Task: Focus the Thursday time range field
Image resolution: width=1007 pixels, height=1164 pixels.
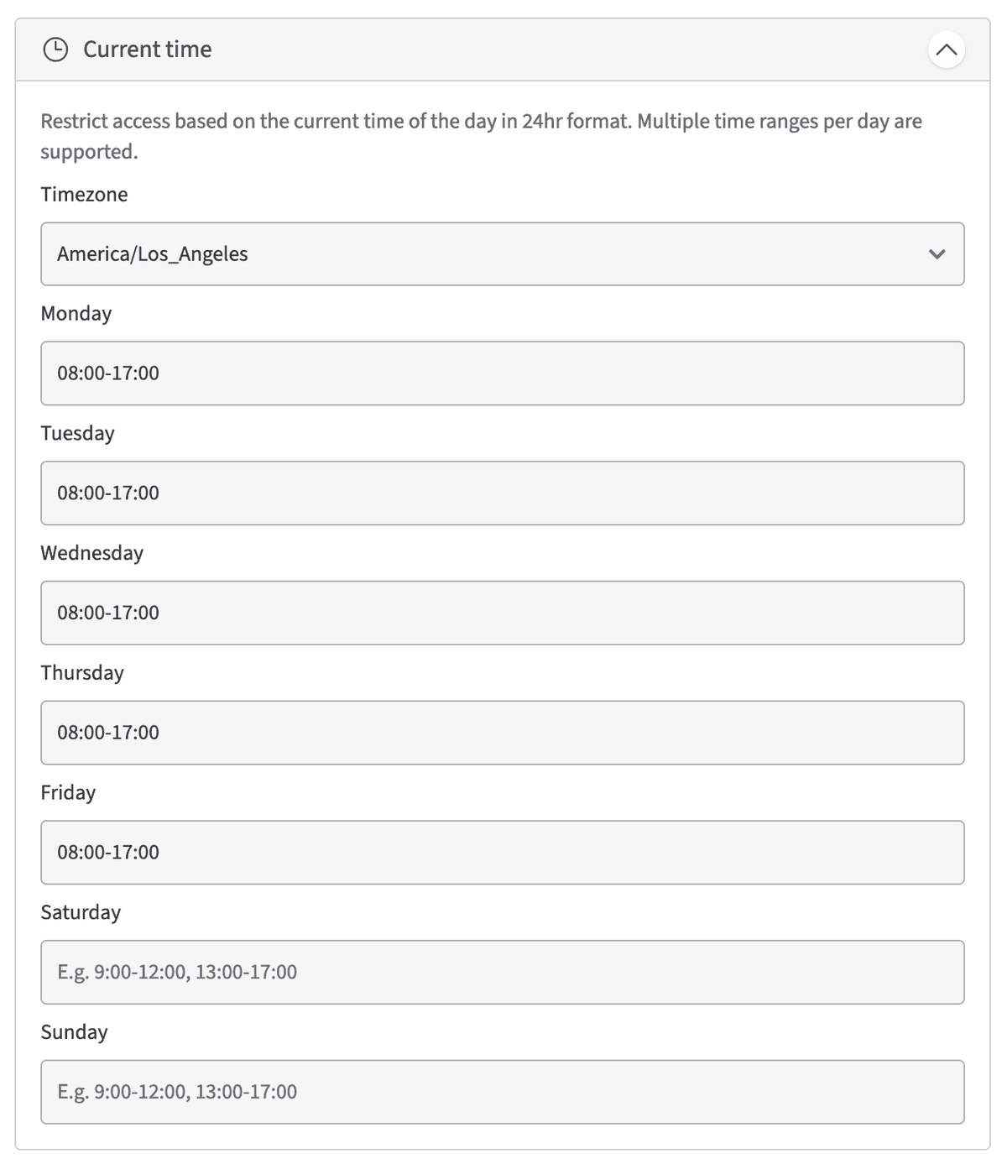Action: 502,732
